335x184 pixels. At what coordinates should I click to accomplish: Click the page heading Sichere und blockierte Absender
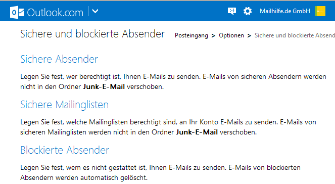click(x=92, y=34)
